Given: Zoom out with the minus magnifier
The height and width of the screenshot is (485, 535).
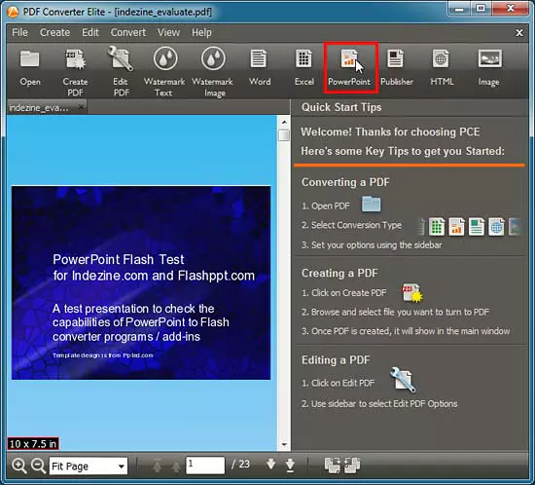Looking at the screenshot, I should pos(38,466).
